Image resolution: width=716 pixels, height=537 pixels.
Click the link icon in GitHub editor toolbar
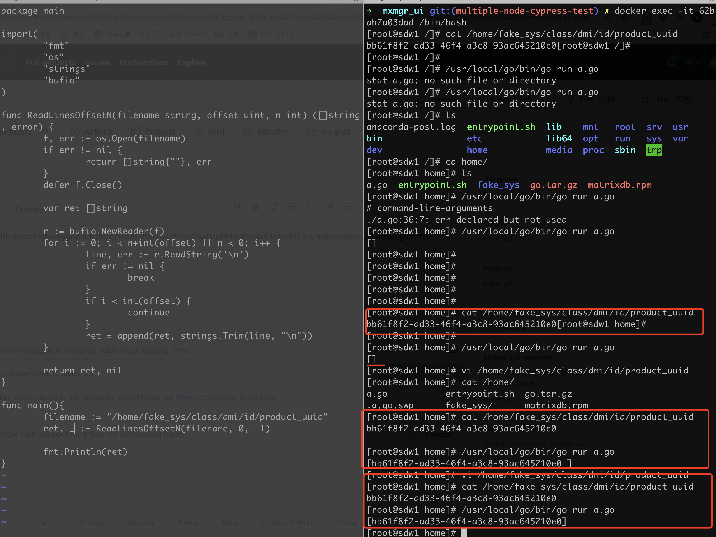[330, 207]
